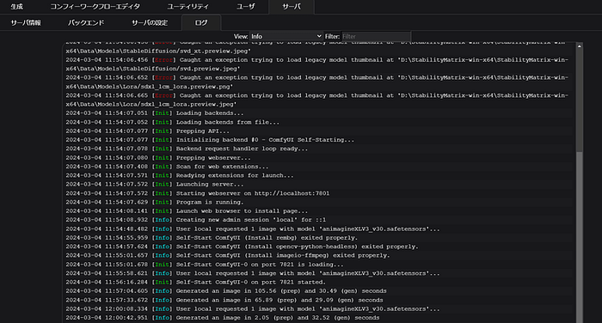
Task: Click the 11:55:58.621 user request log line
Action: pos(253,273)
